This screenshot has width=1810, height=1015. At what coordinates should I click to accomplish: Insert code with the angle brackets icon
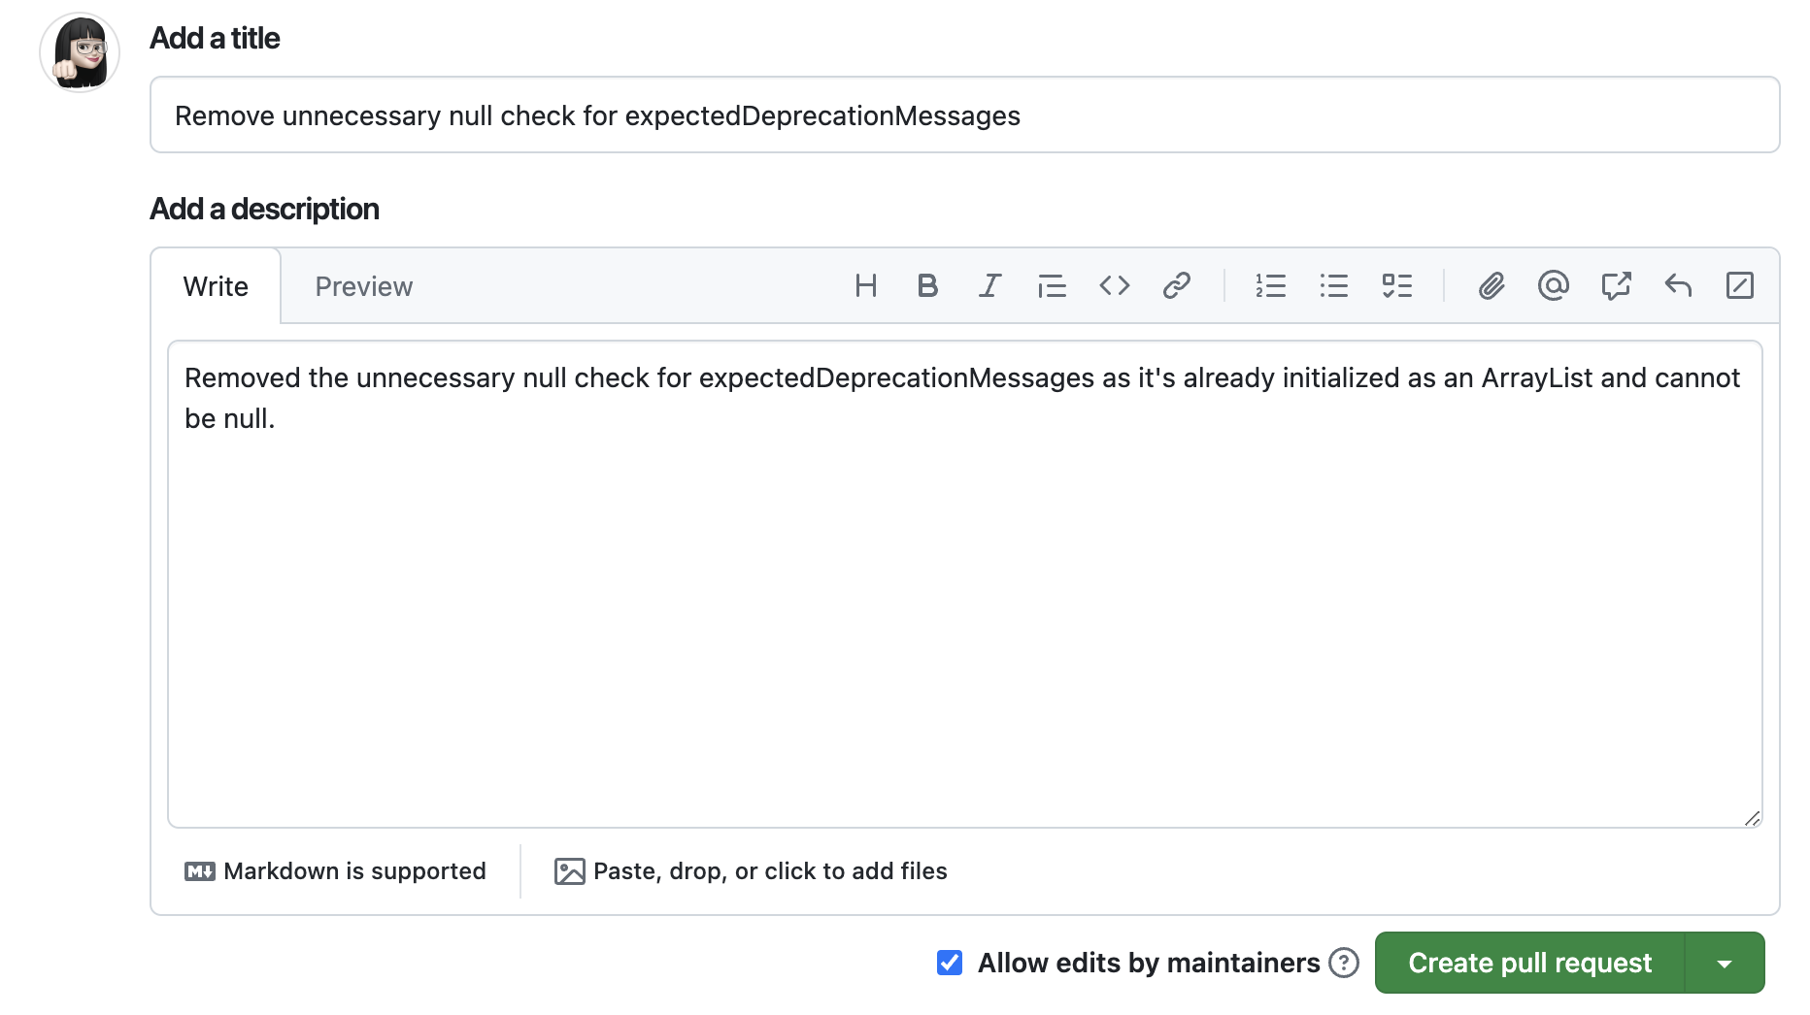point(1114,286)
